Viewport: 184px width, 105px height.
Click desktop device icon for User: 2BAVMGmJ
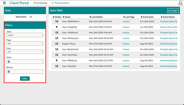coord(57,21)
